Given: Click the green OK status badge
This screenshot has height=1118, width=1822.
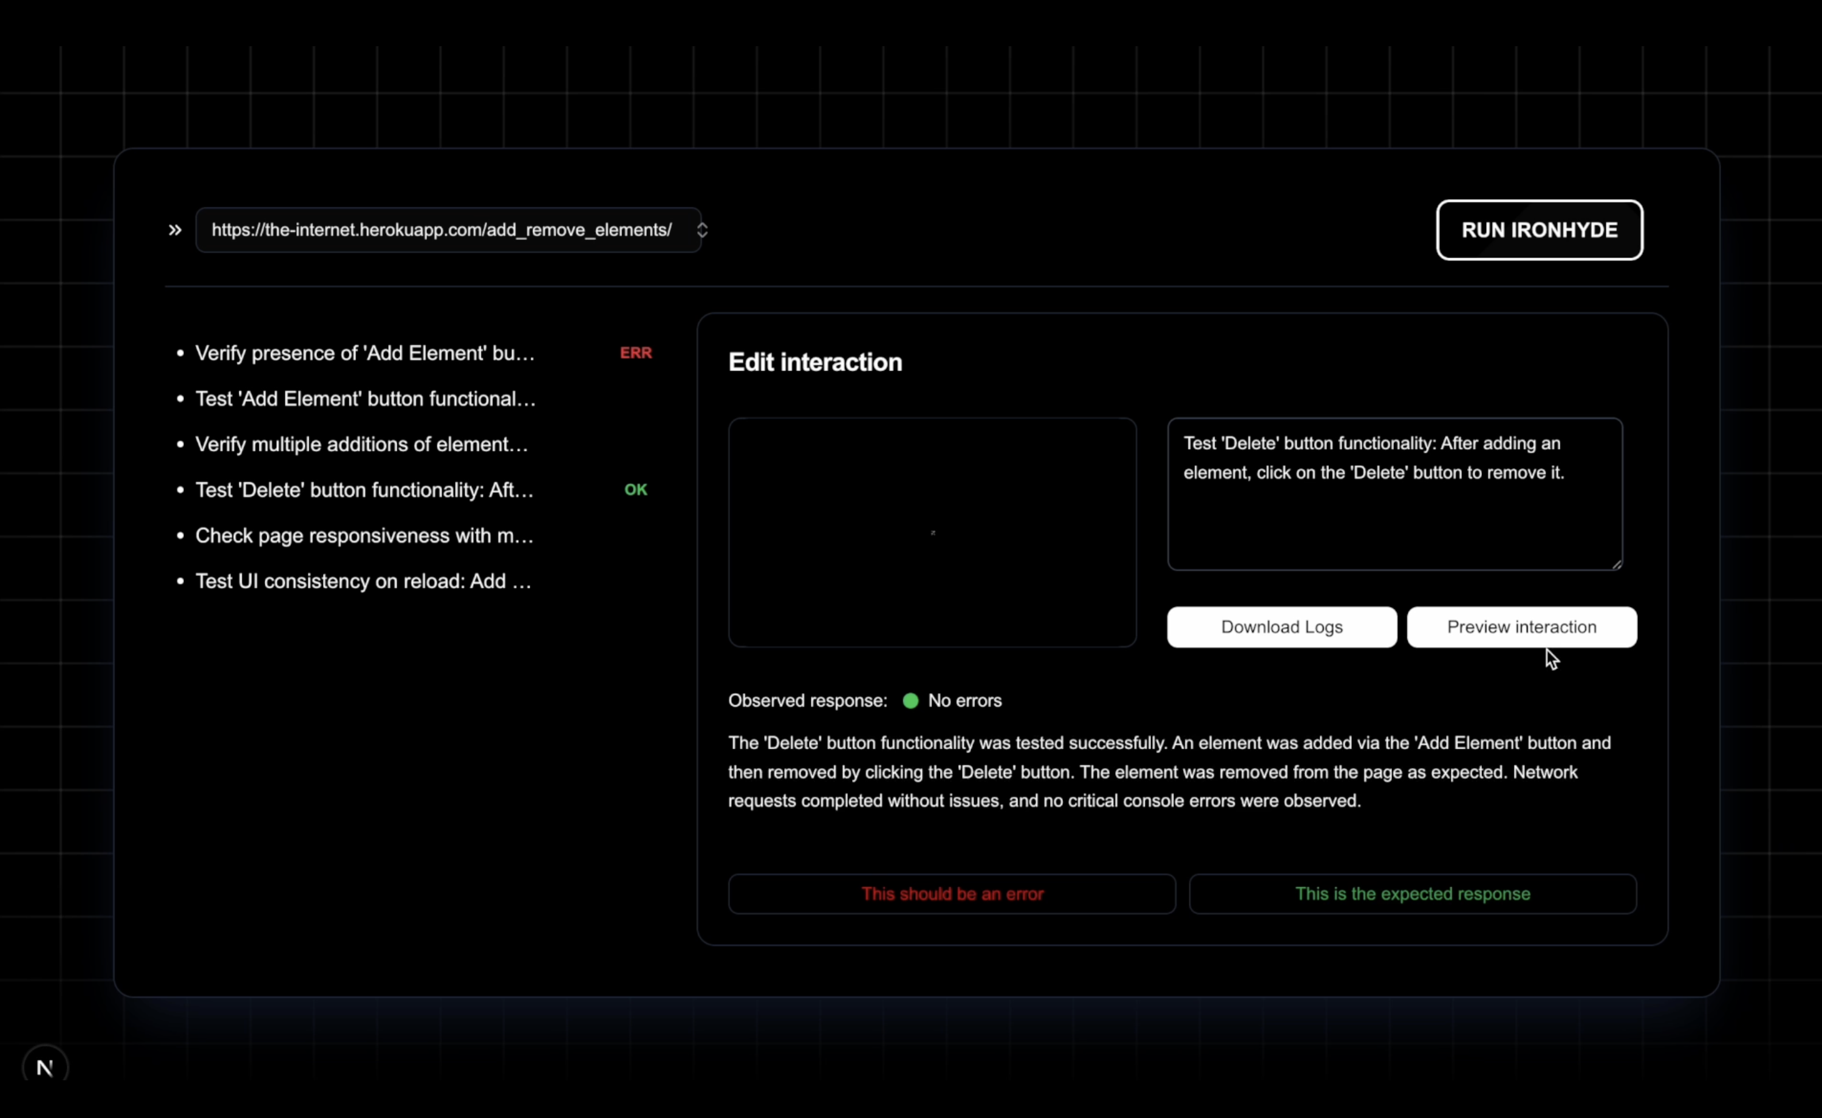Looking at the screenshot, I should [x=635, y=490].
